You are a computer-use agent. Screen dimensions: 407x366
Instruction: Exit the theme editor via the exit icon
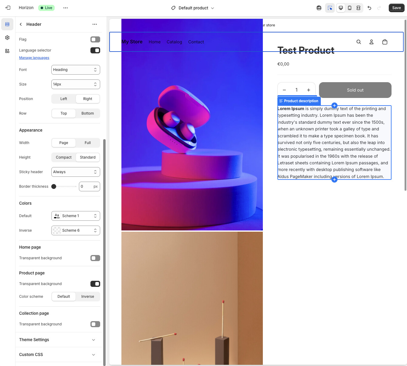[8, 8]
